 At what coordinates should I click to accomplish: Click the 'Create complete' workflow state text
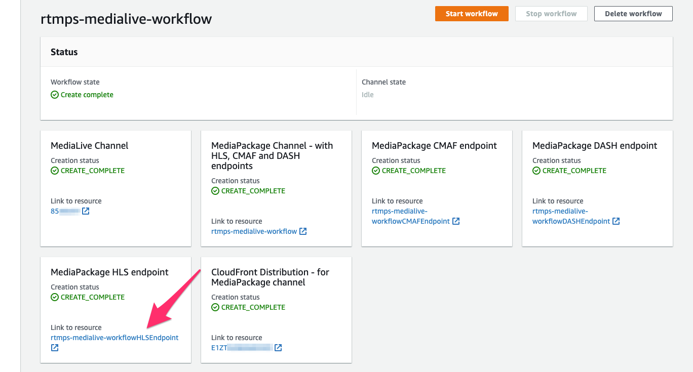(x=87, y=95)
